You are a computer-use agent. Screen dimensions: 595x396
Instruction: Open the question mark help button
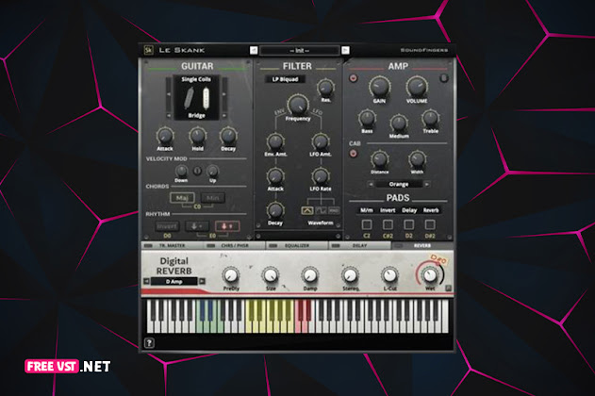tap(149, 343)
